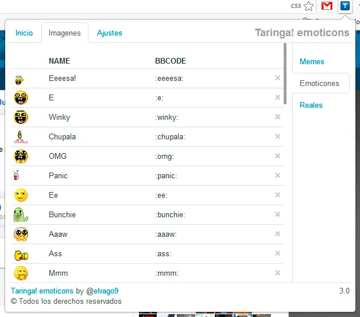Click the :chupala: BBCode text
Viewport: 360px width, 317px height.
[x=170, y=137]
